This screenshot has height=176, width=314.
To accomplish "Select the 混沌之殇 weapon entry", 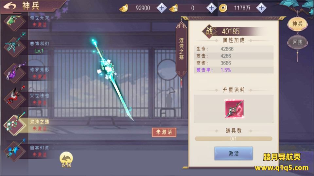I will [x=26, y=125].
